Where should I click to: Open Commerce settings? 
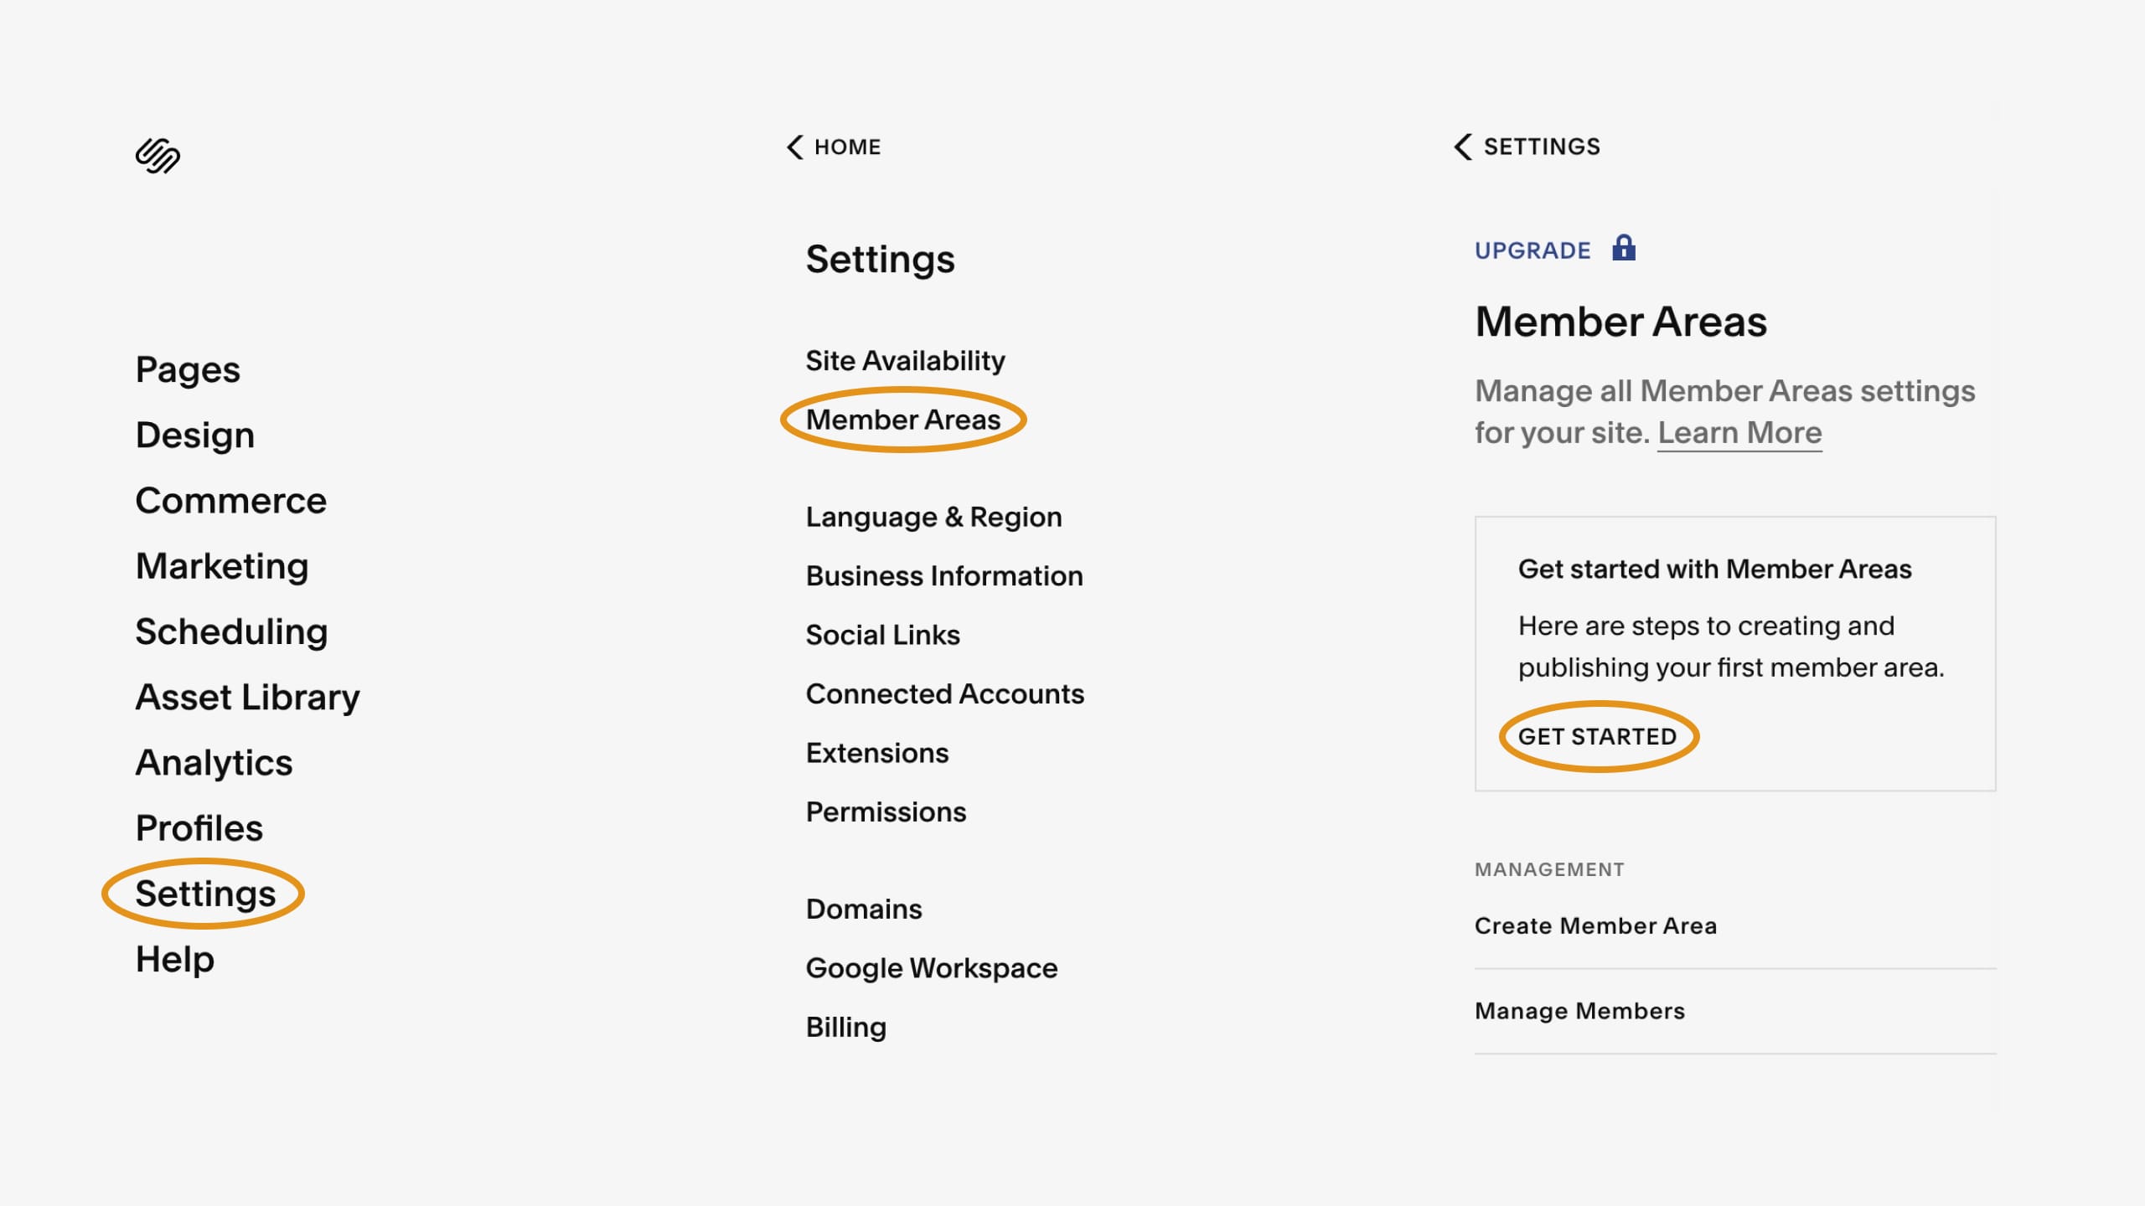coord(230,499)
